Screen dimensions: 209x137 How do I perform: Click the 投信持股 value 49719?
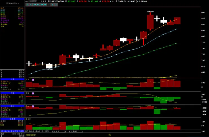pos(21,97)
